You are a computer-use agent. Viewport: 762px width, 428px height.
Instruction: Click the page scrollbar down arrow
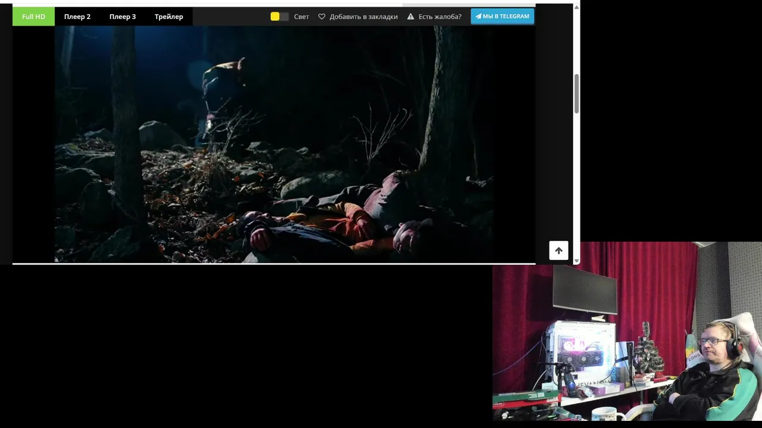pos(576,260)
